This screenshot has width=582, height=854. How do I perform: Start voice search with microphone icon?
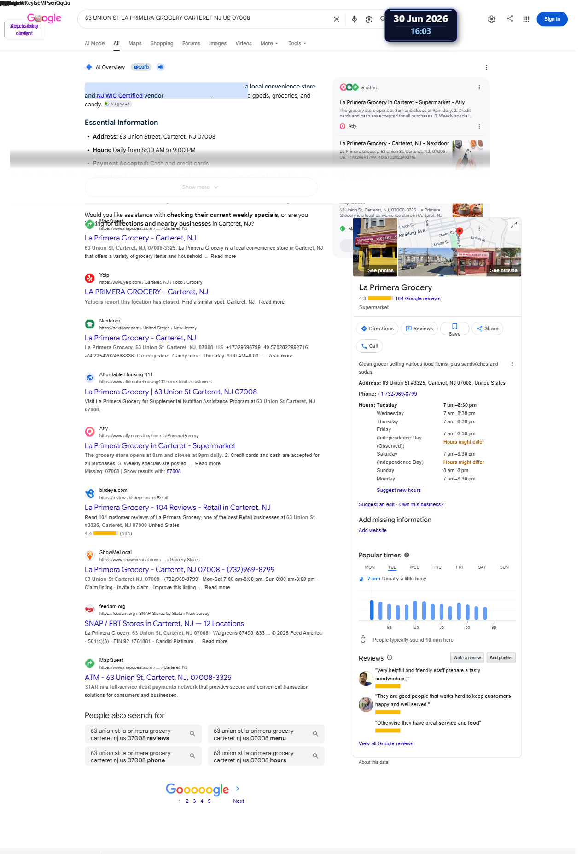point(354,19)
